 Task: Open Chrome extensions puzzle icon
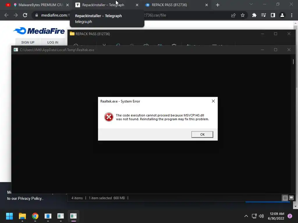pos(254,15)
